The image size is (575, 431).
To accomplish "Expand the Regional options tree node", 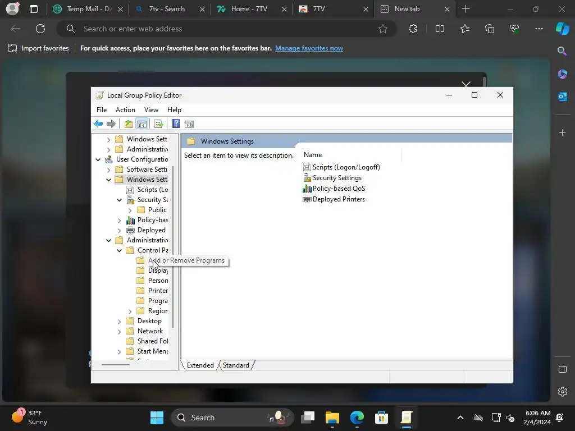I will pos(130,311).
